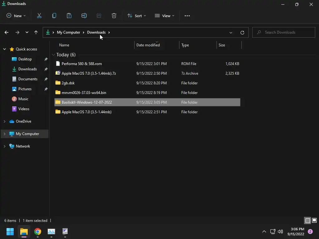Click the Share icon in toolbar

click(x=99, y=16)
